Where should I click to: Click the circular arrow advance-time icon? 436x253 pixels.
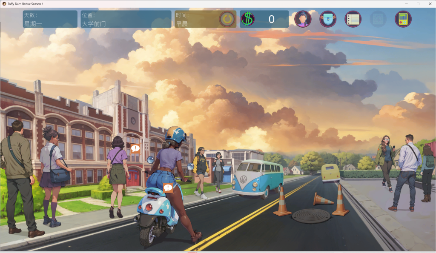tap(227, 19)
